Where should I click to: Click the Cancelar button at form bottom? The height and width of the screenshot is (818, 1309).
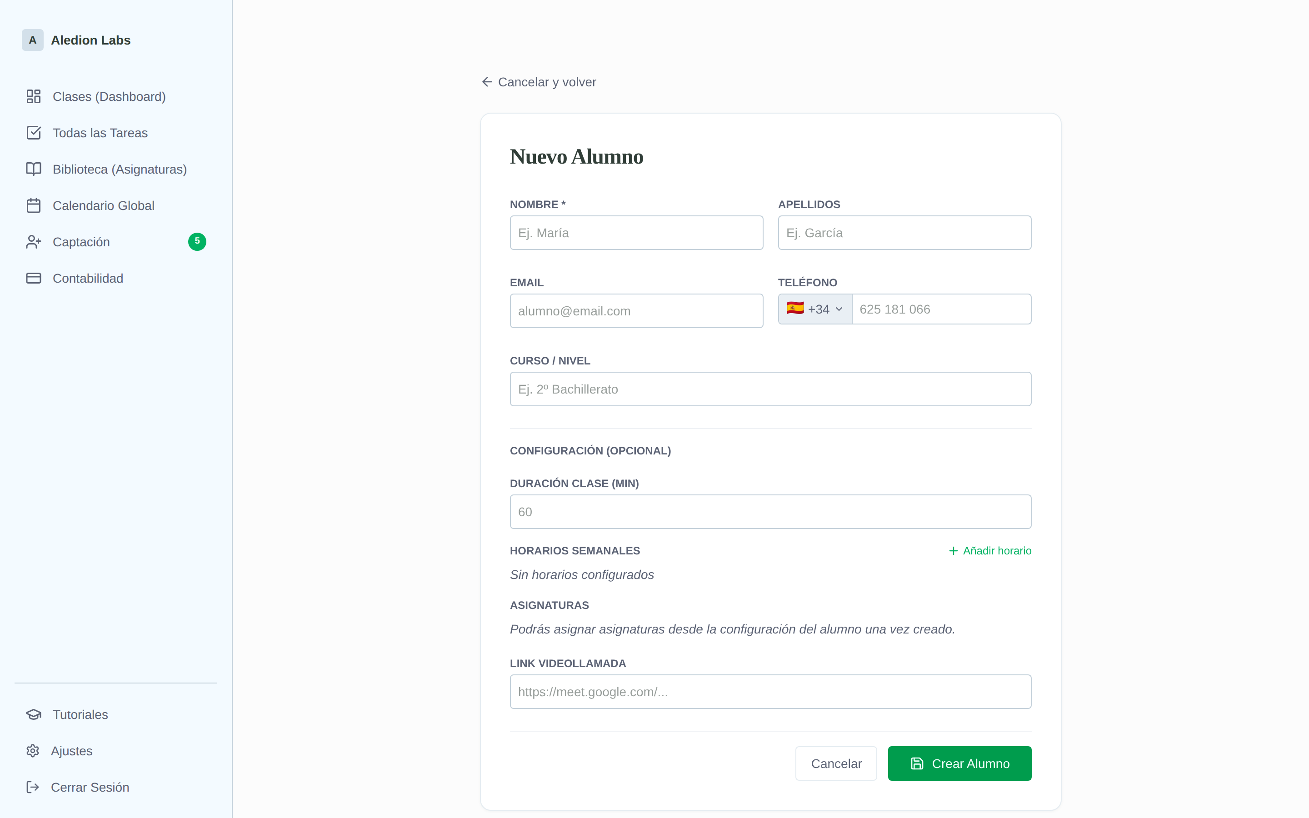tap(836, 763)
